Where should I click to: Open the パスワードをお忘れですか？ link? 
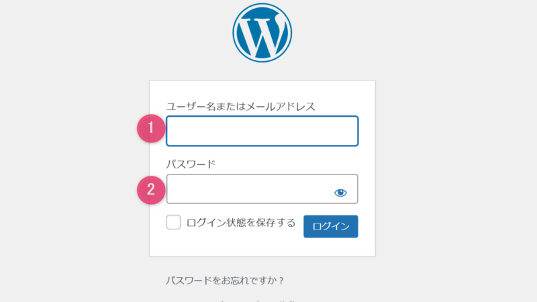[225, 281]
